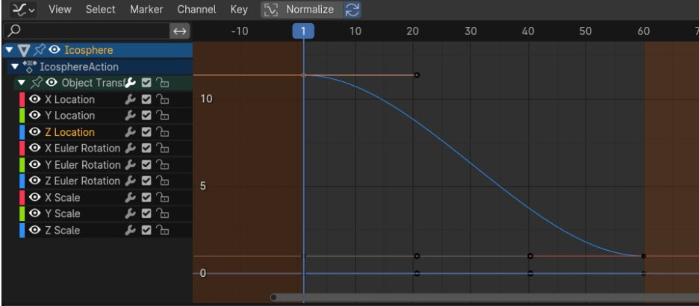Open the View menu
The width and height of the screenshot is (699, 306).
(60, 10)
